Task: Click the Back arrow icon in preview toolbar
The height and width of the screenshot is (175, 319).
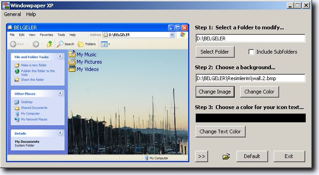Action: (x=13, y=44)
